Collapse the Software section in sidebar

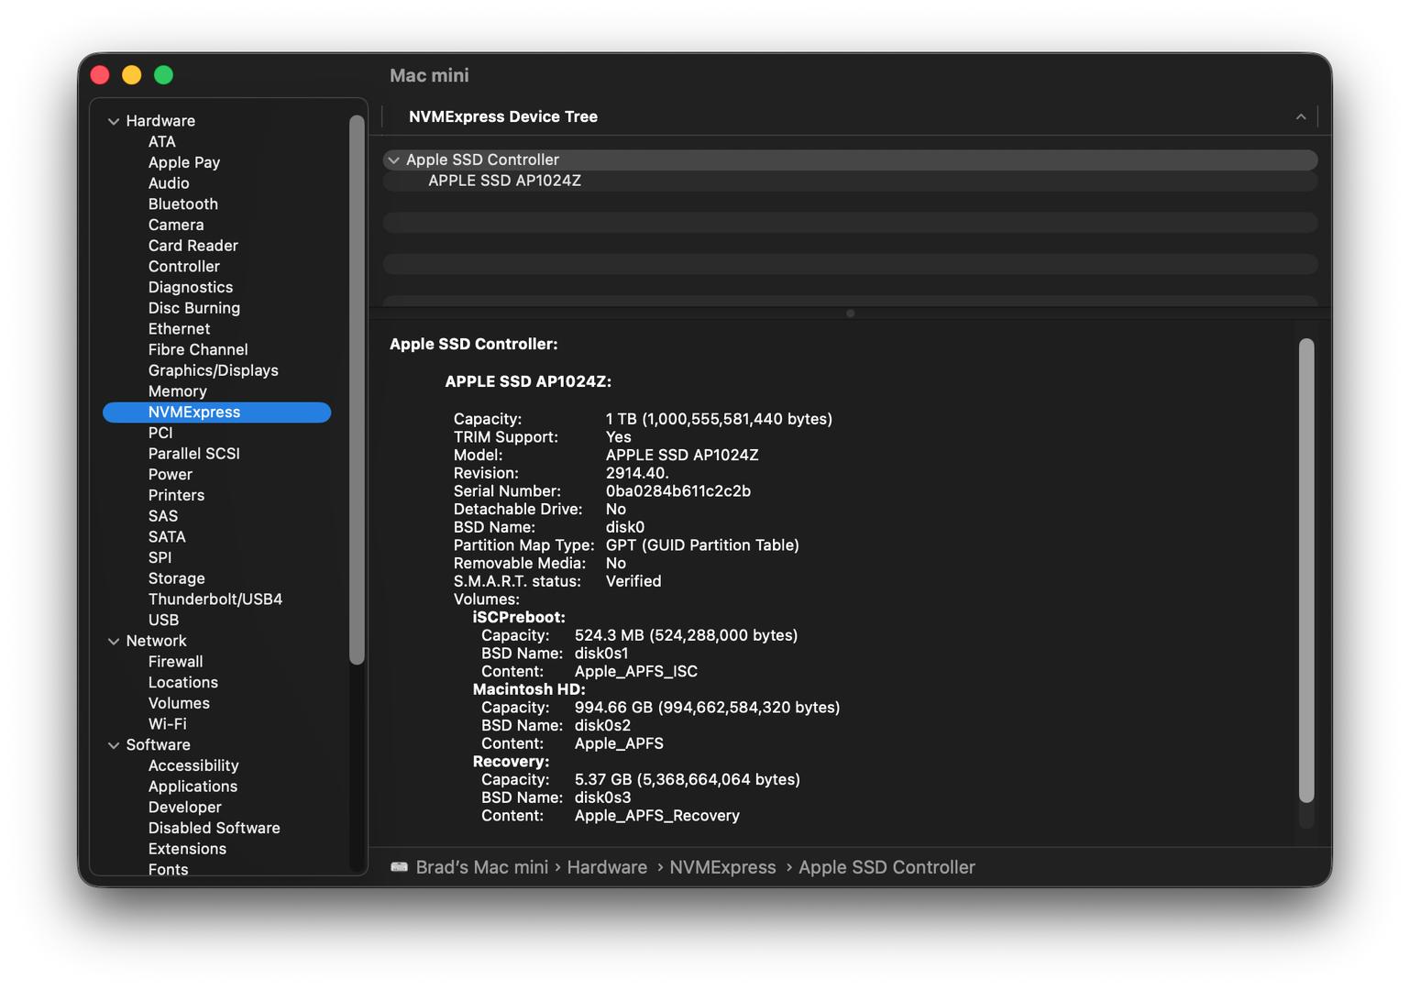114,745
